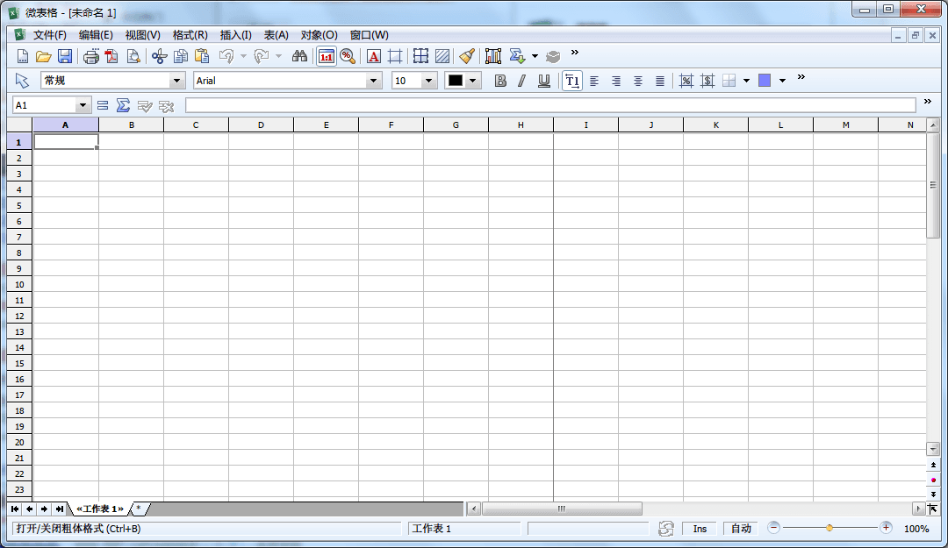Use the format painter brush icon
Image resolution: width=948 pixels, height=548 pixels.
467,57
